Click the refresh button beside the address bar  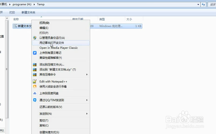click(203, 5)
